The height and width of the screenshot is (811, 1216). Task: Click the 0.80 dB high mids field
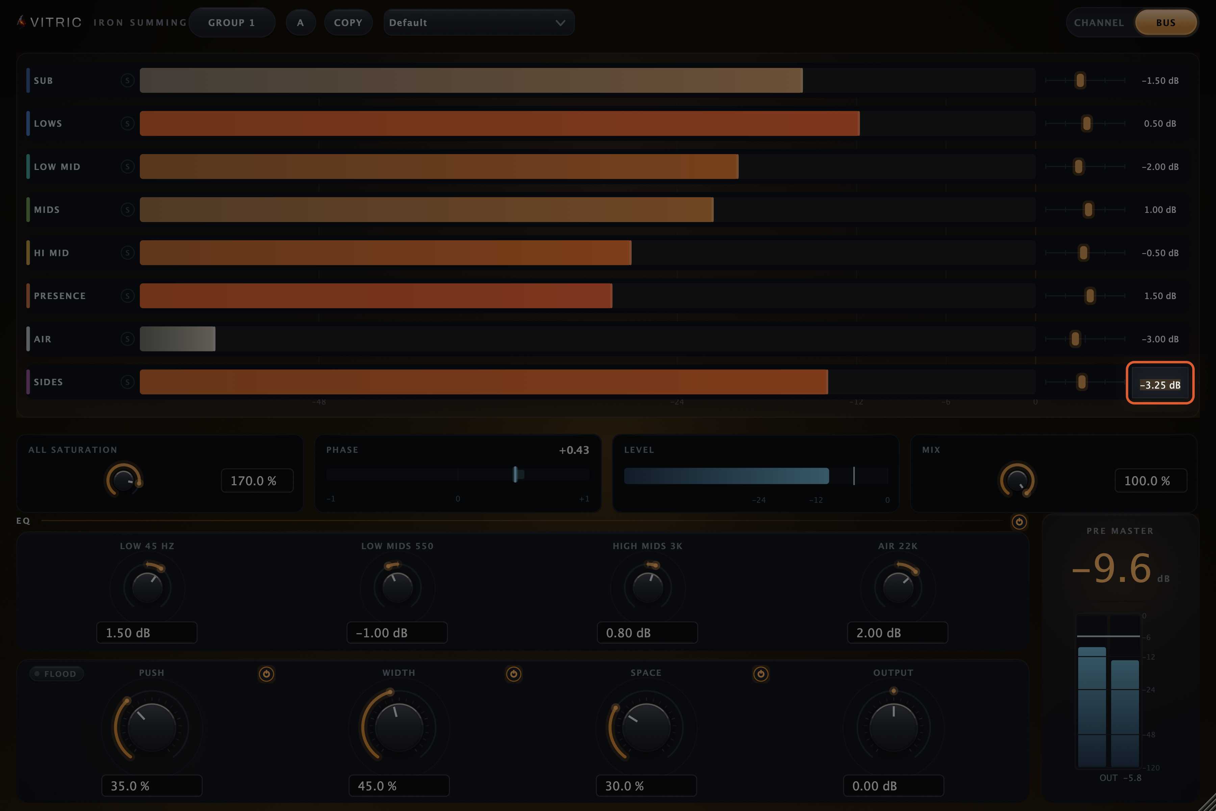coord(647,633)
